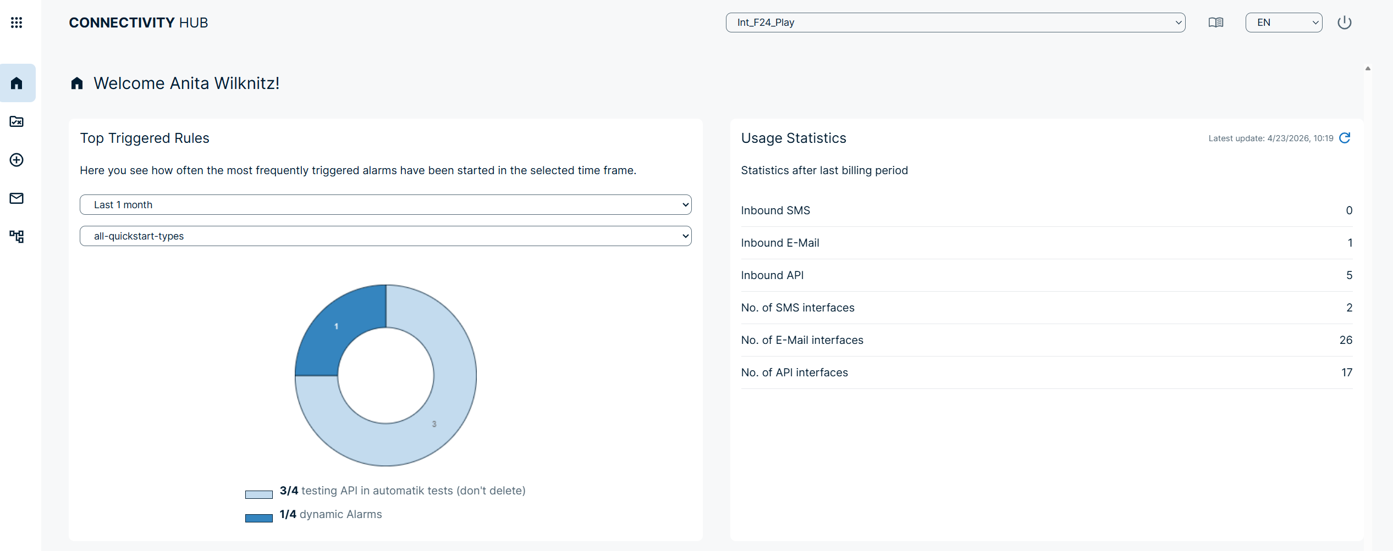Click the Home sidebar icon
1393x551 pixels.
pyautogui.click(x=17, y=83)
